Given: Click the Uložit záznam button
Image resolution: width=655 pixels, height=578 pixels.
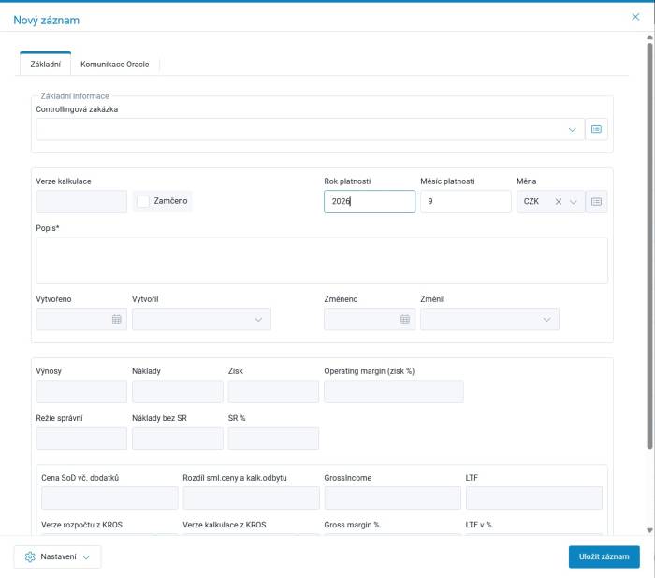Looking at the screenshot, I should [x=604, y=556].
